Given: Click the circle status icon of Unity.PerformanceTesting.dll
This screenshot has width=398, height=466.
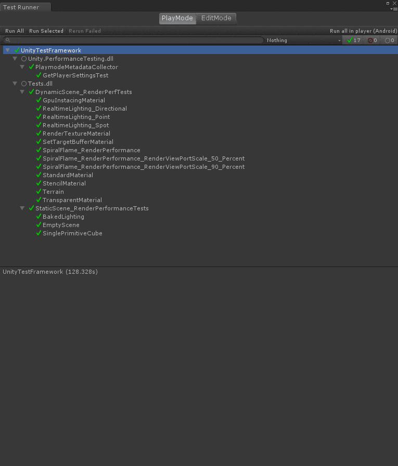Looking at the screenshot, I should [x=24, y=59].
